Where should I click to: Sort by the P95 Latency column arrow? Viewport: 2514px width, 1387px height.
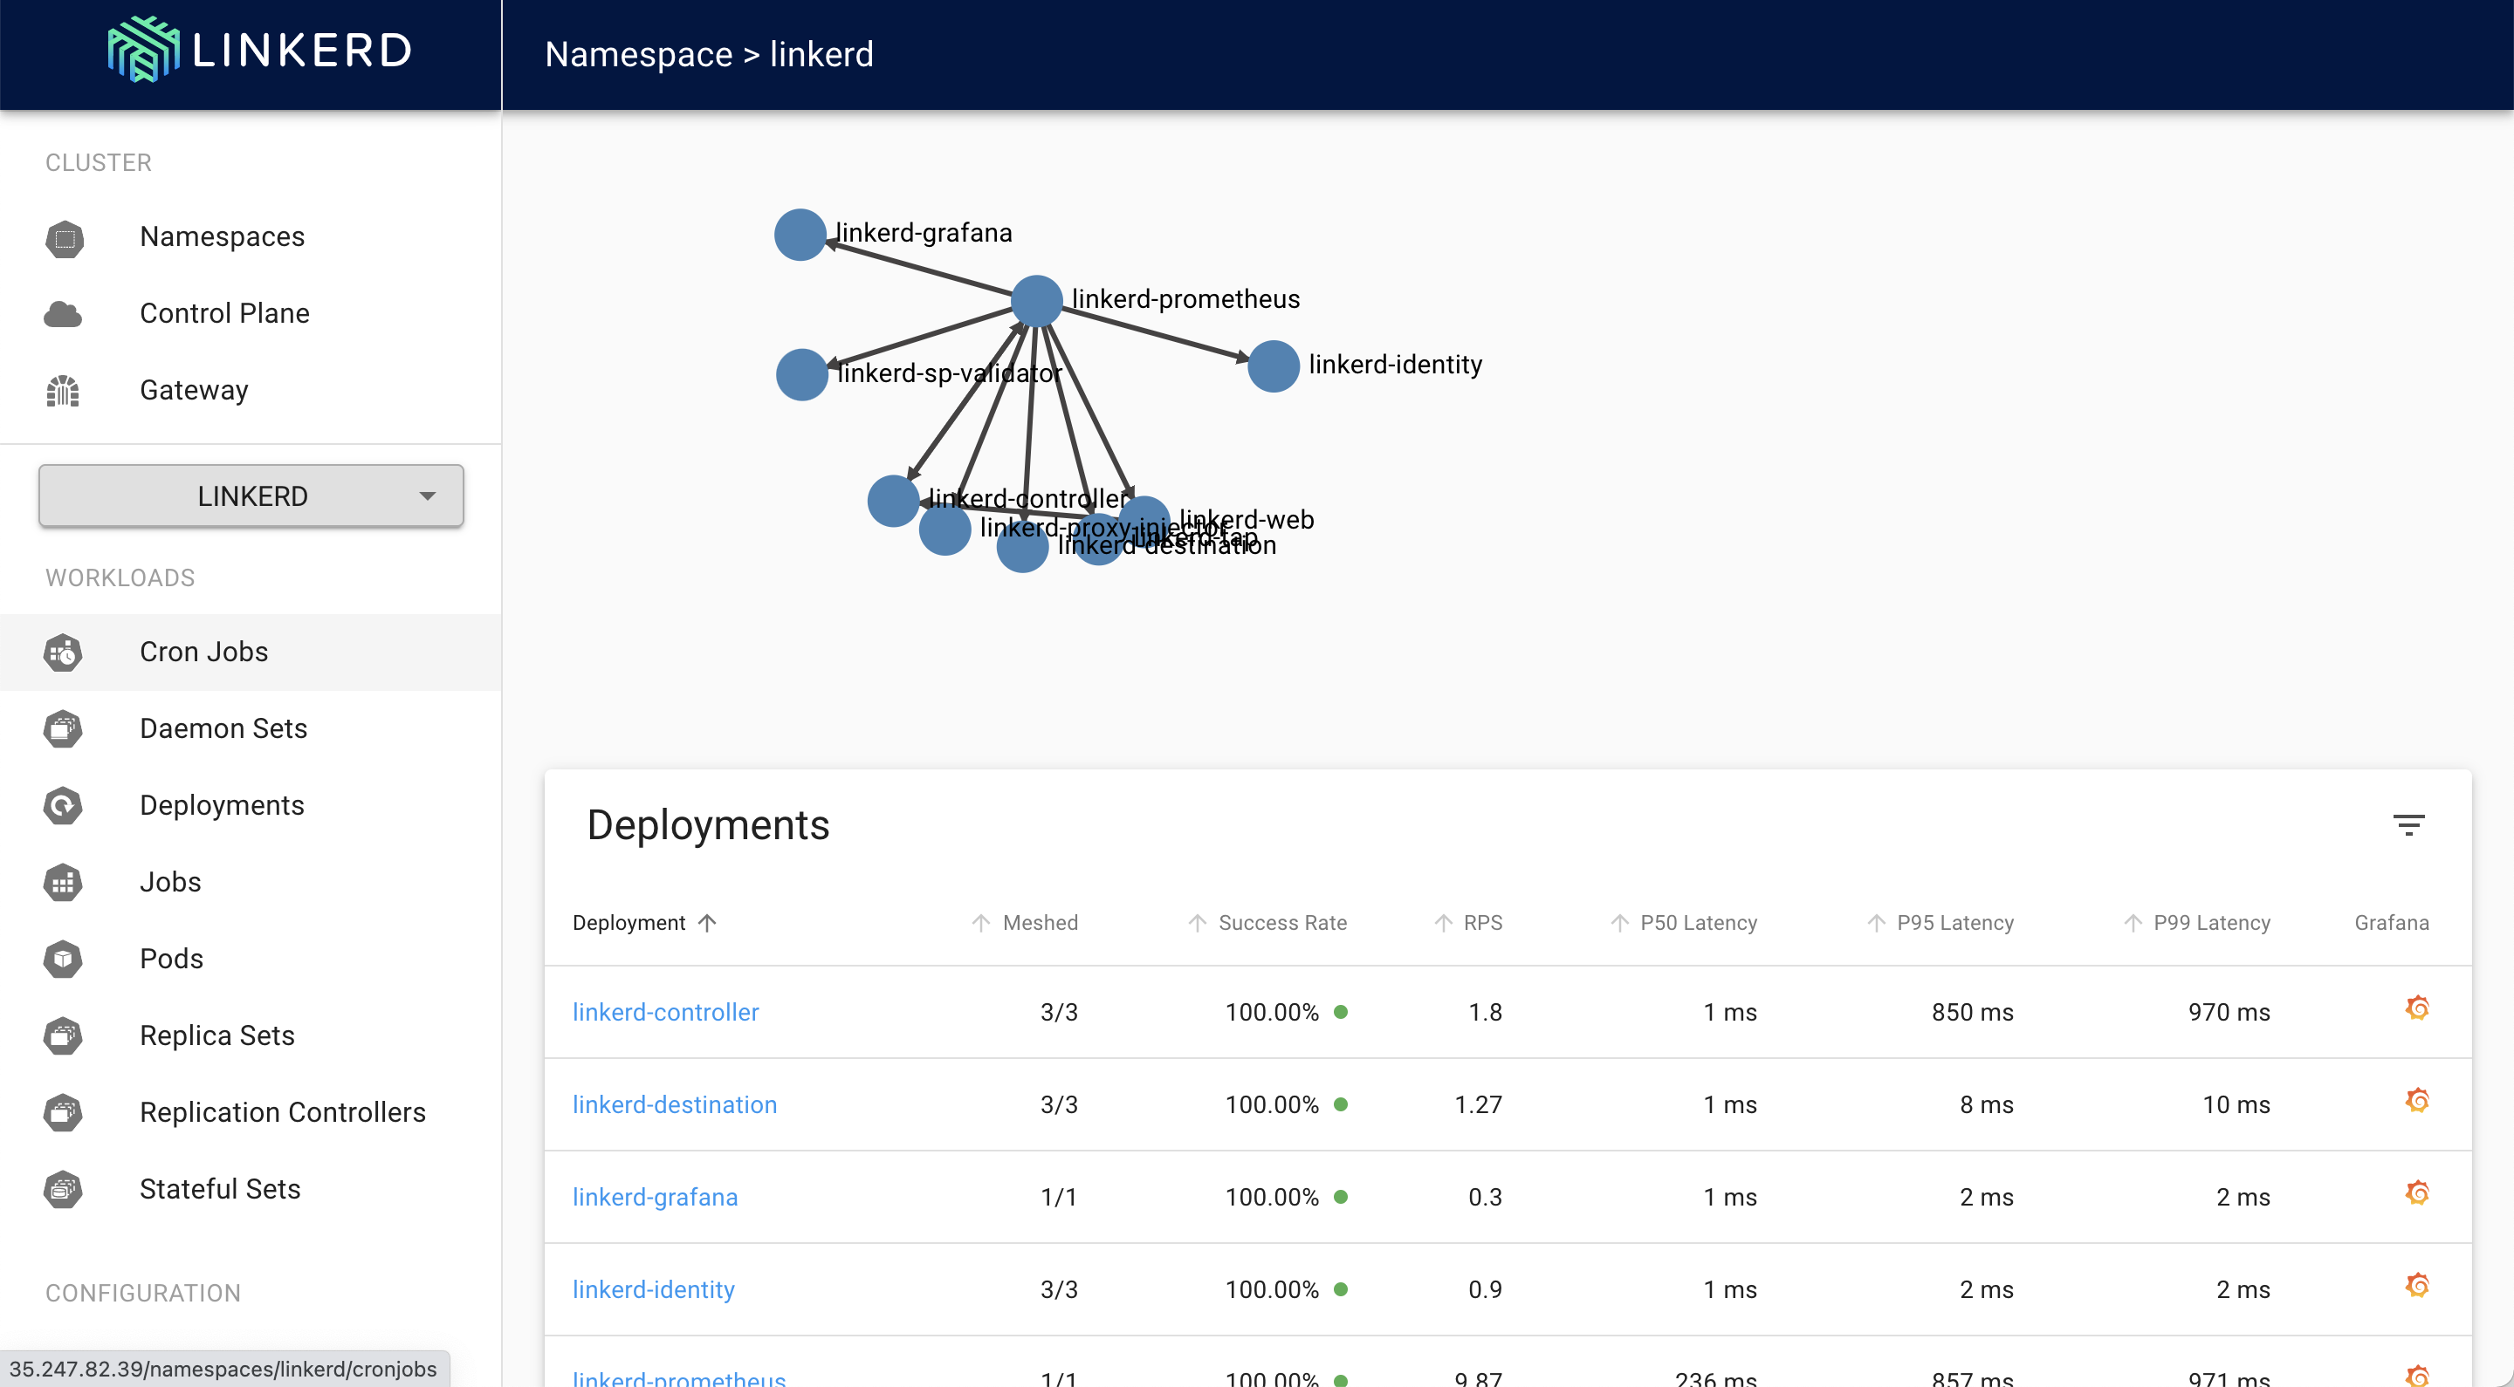click(x=1876, y=923)
